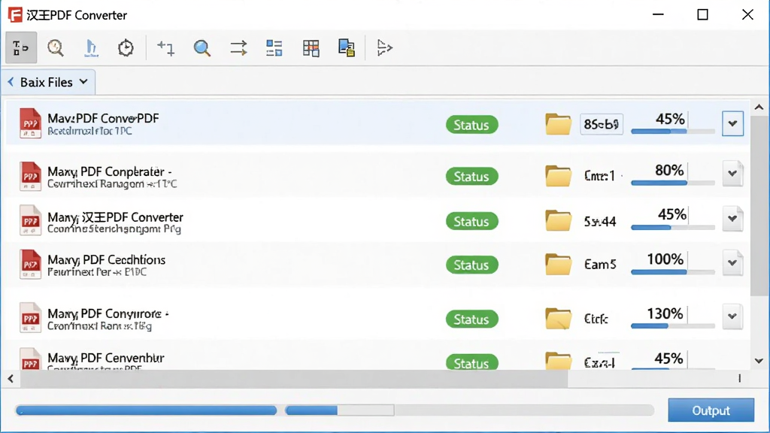This screenshot has height=433, width=770.
Task: Click PDF icon of Mav:PDF ConvePDF row
Action: tap(30, 123)
